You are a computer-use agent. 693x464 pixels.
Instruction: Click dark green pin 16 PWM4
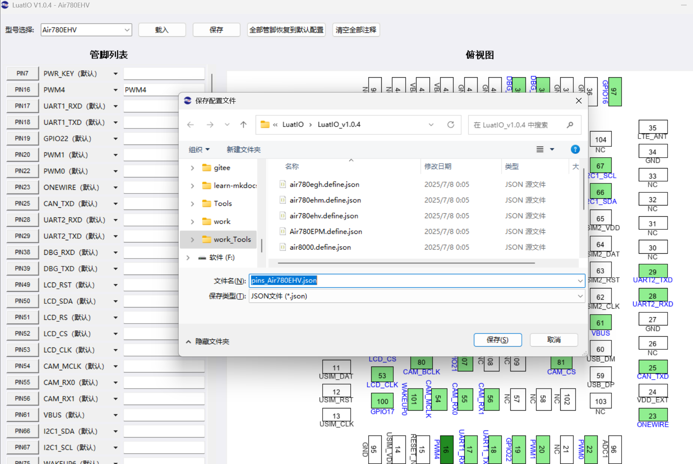[447, 449]
